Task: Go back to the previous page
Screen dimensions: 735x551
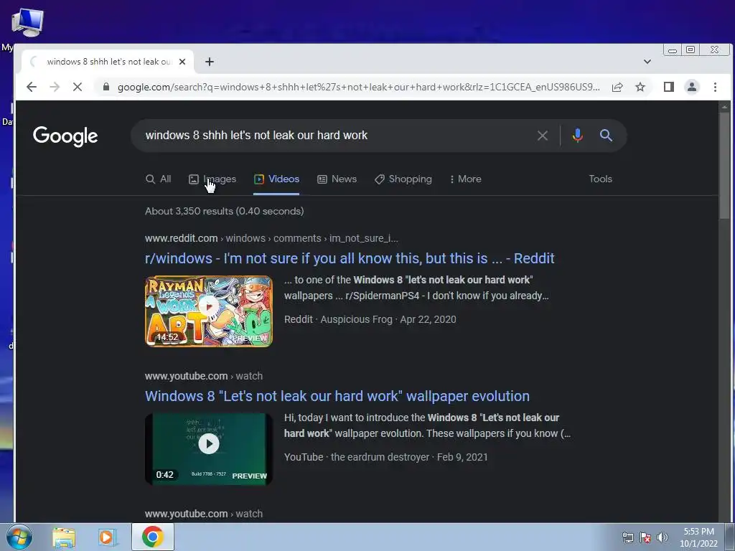Action: tap(32, 87)
